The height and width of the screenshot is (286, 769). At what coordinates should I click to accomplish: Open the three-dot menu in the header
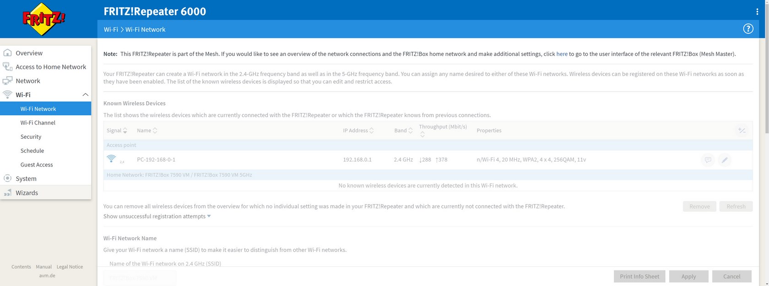757,11
